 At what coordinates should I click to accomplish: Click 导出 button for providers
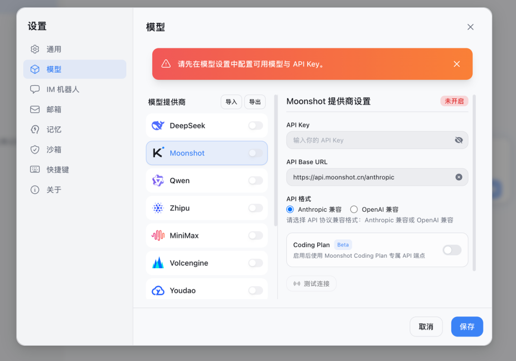(255, 102)
